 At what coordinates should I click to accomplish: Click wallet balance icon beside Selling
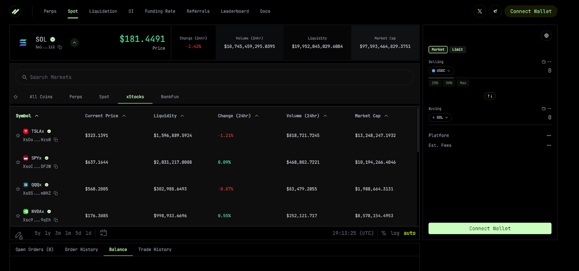(544, 62)
